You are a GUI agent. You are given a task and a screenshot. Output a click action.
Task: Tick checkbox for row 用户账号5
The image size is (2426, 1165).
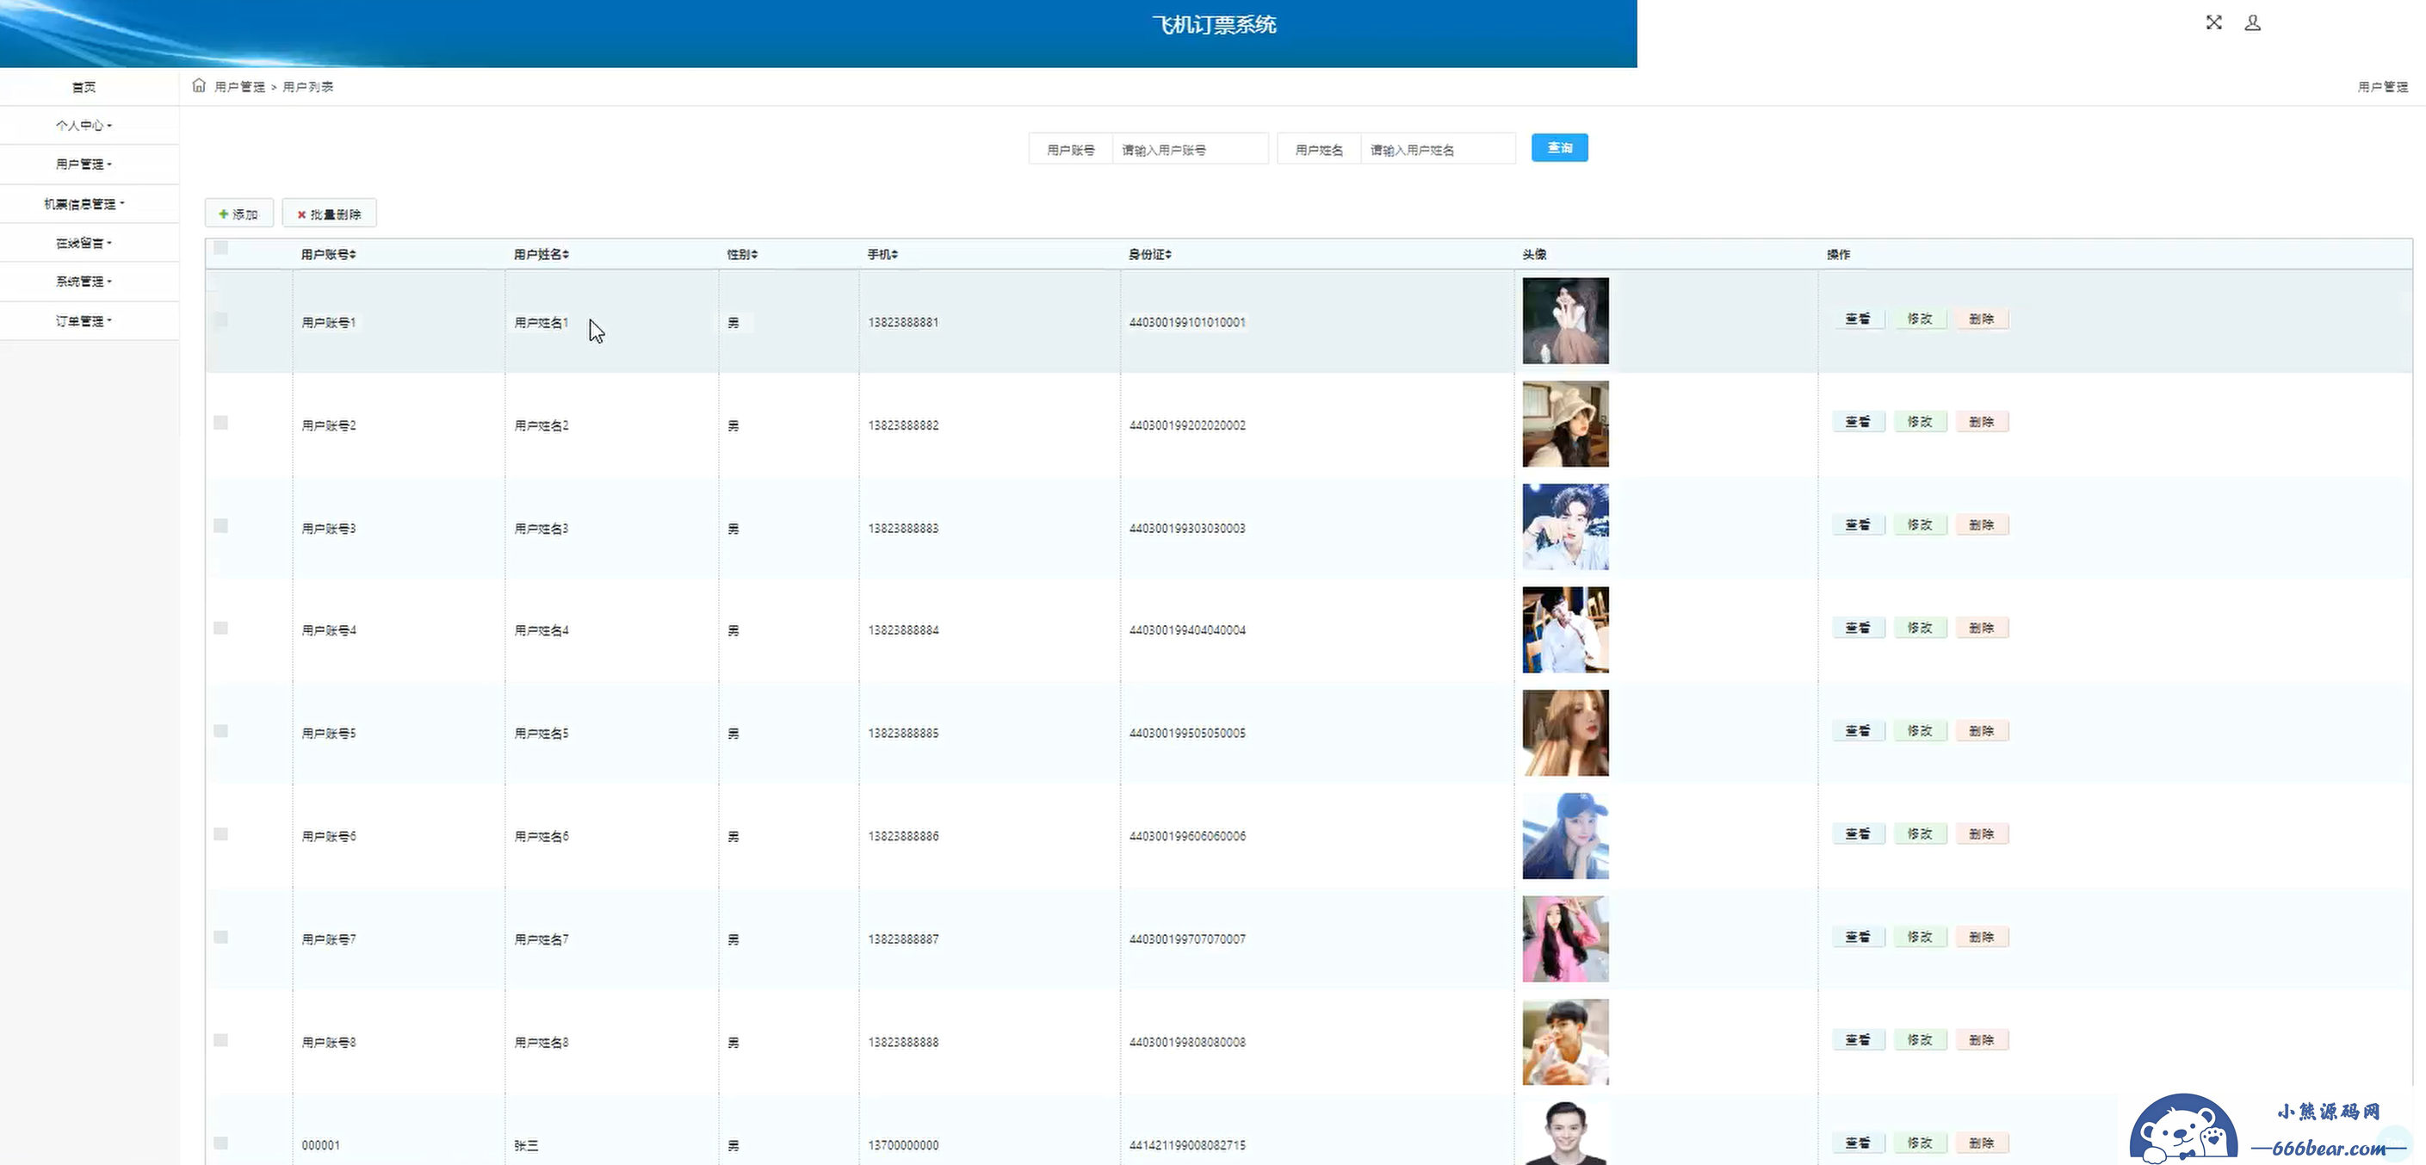[x=220, y=731]
